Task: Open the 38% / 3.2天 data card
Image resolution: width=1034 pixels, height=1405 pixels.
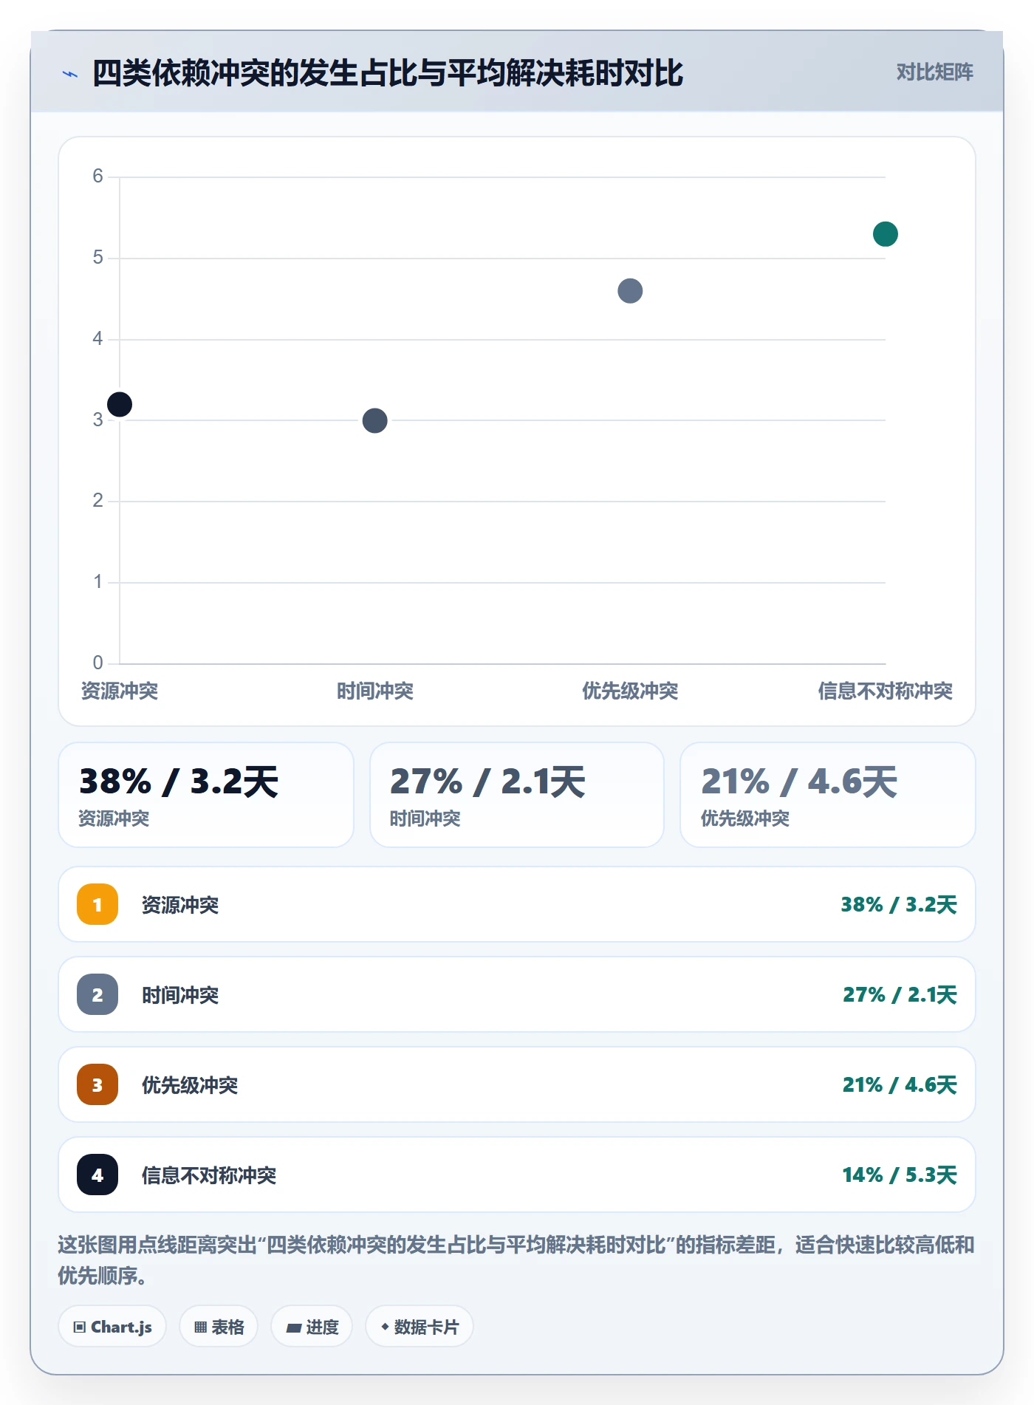Action: (x=206, y=795)
